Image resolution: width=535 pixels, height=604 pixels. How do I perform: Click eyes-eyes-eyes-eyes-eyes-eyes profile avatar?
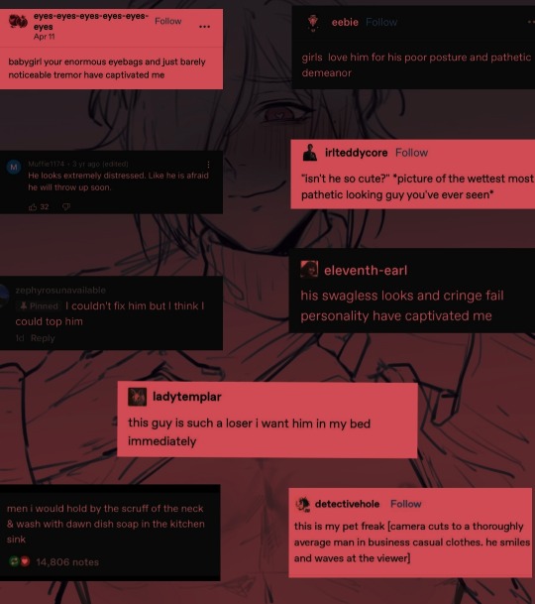pos(18,21)
